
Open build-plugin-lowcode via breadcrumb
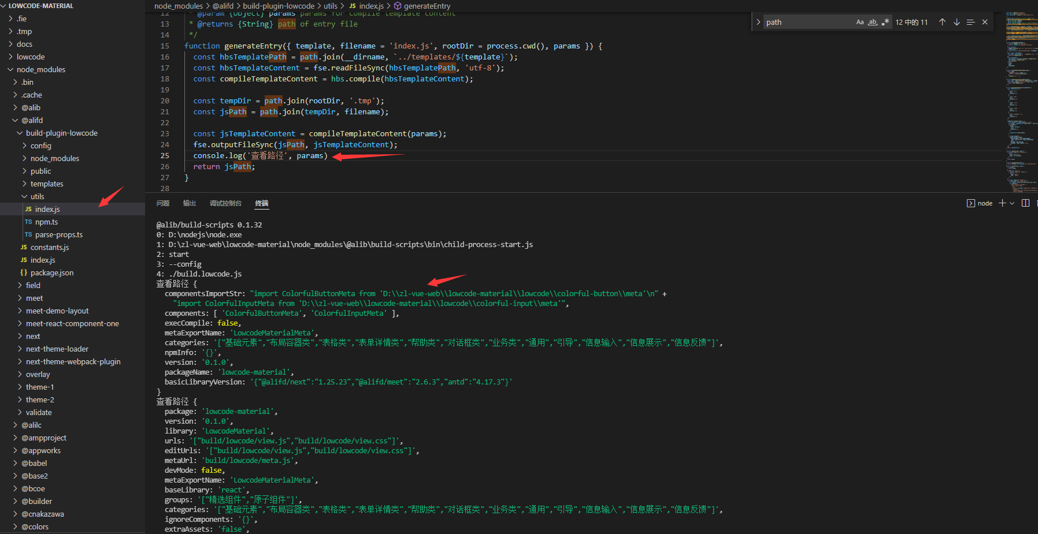tap(279, 5)
